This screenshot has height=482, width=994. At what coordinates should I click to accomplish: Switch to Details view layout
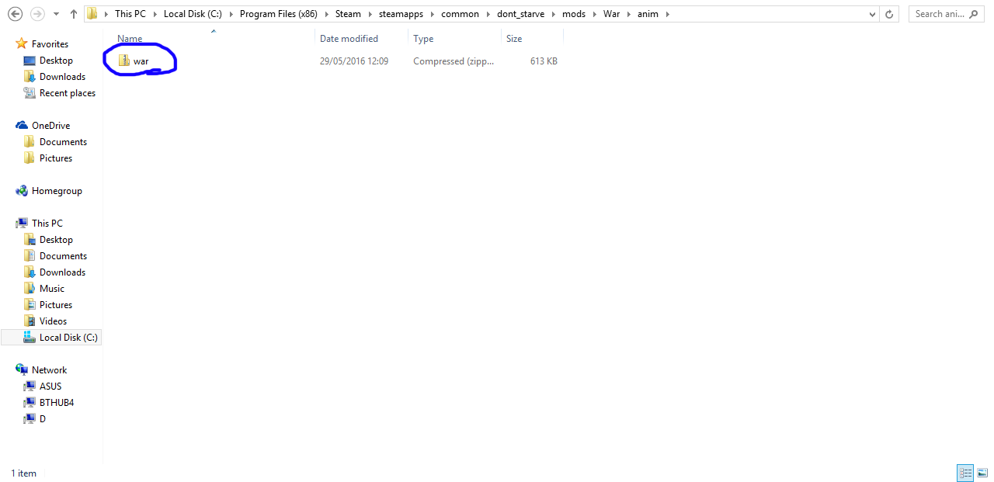(966, 473)
